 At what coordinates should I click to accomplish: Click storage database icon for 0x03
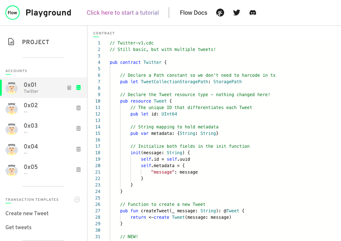click(x=79, y=128)
